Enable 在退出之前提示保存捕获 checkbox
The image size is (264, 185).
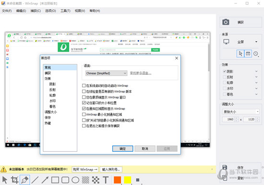pos(84,126)
